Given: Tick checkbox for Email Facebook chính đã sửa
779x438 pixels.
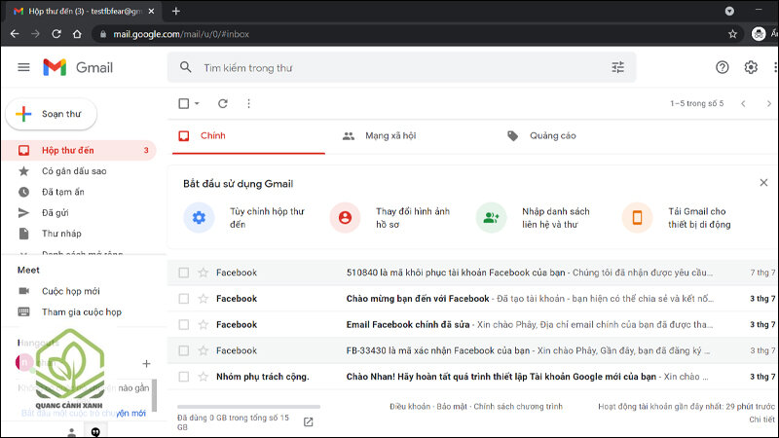Looking at the screenshot, I should [184, 324].
